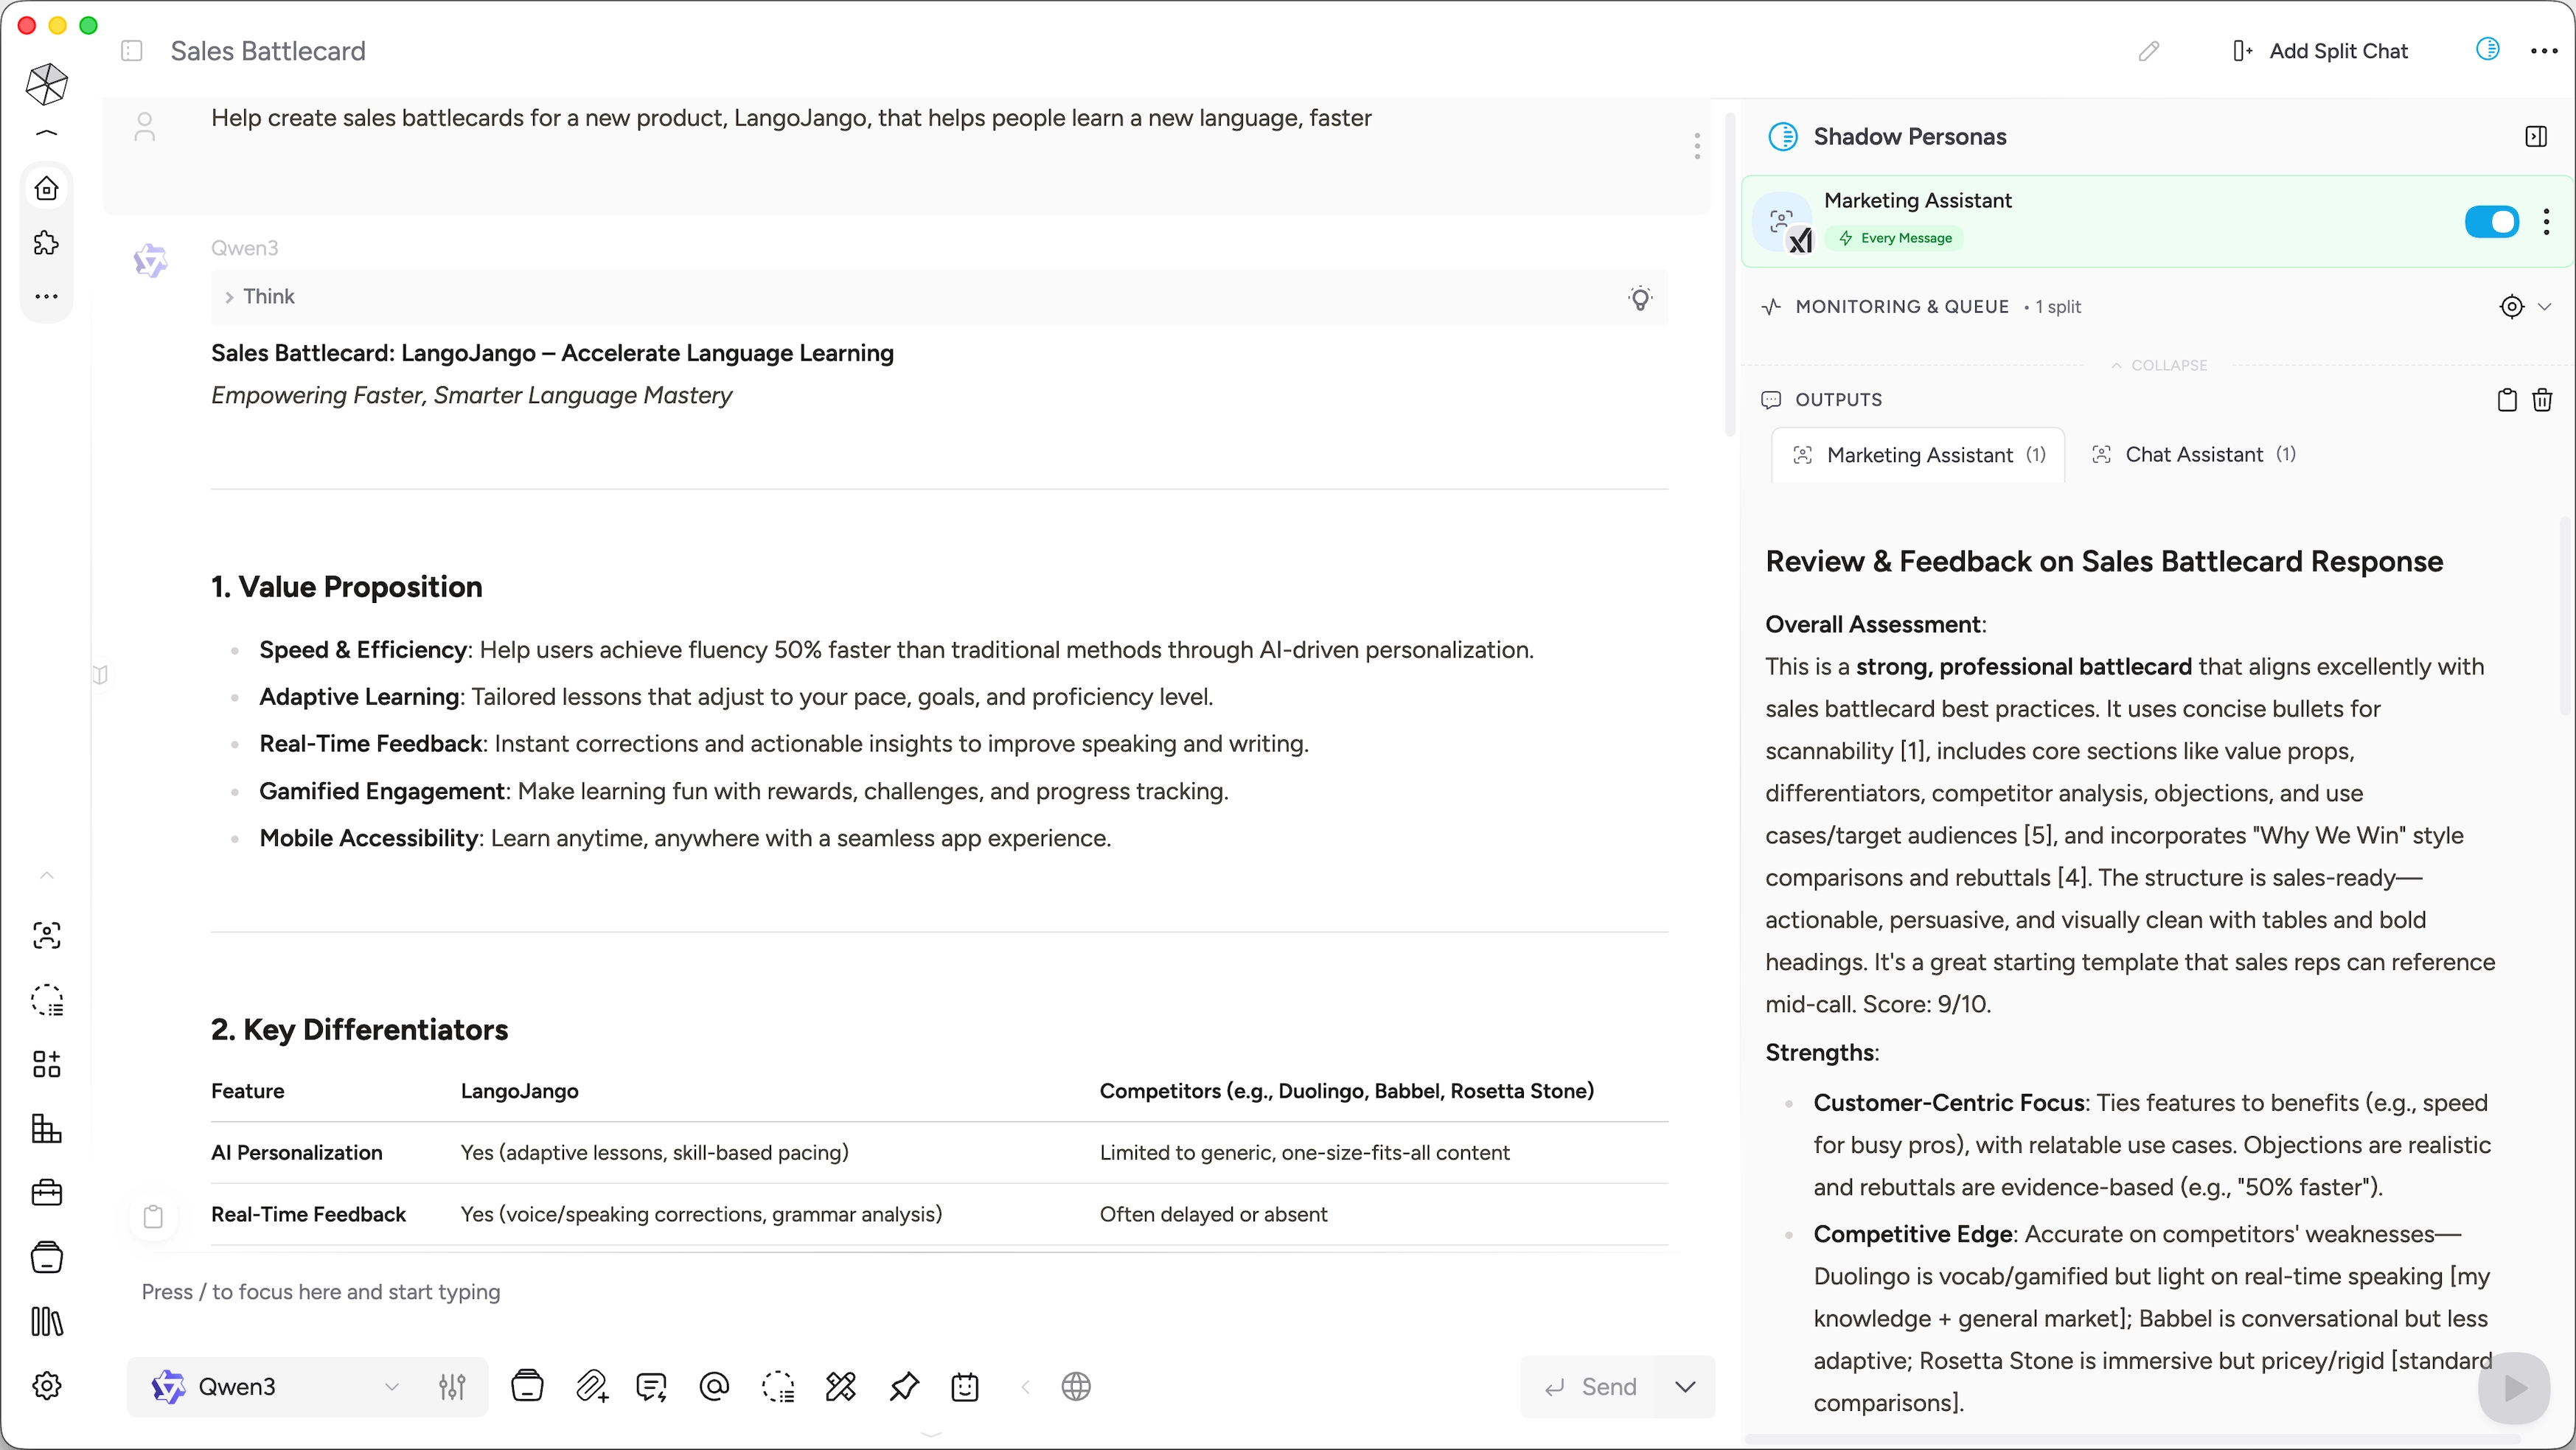
Task: Toggle the left sidebar panel icon
Action: pos(132,51)
